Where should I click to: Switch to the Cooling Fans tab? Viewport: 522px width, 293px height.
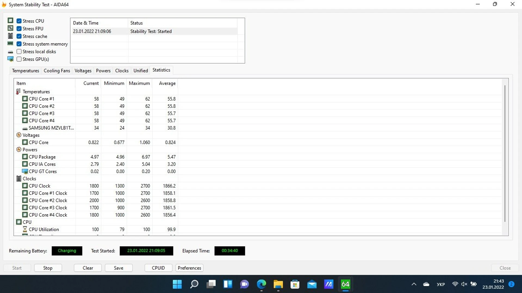57,71
